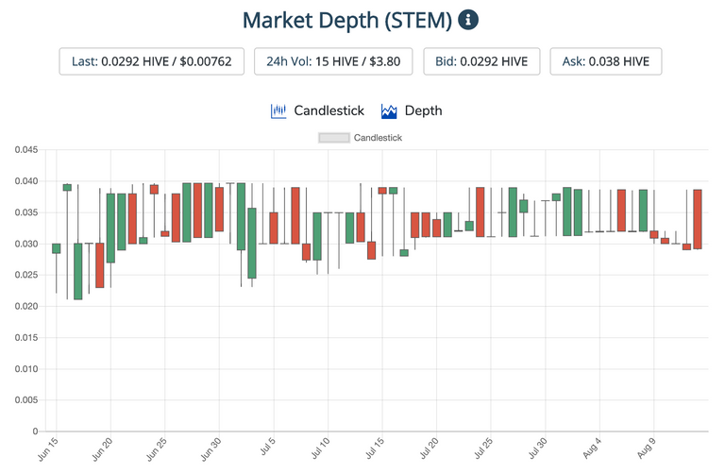Click the Bid 0.0292 HIVE box
Image resolution: width=725 pixels, height=474 pixels.
pos(481,61)
